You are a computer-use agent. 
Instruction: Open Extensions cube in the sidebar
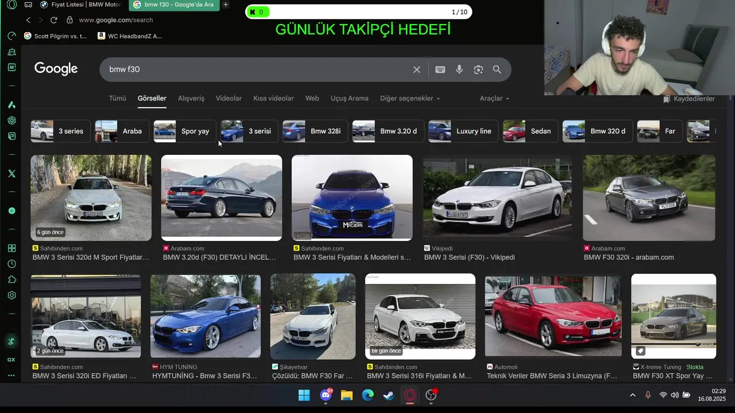tap(11, 280)
